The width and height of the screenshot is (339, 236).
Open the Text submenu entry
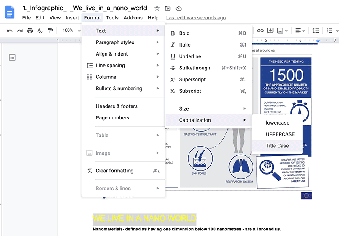123,31
